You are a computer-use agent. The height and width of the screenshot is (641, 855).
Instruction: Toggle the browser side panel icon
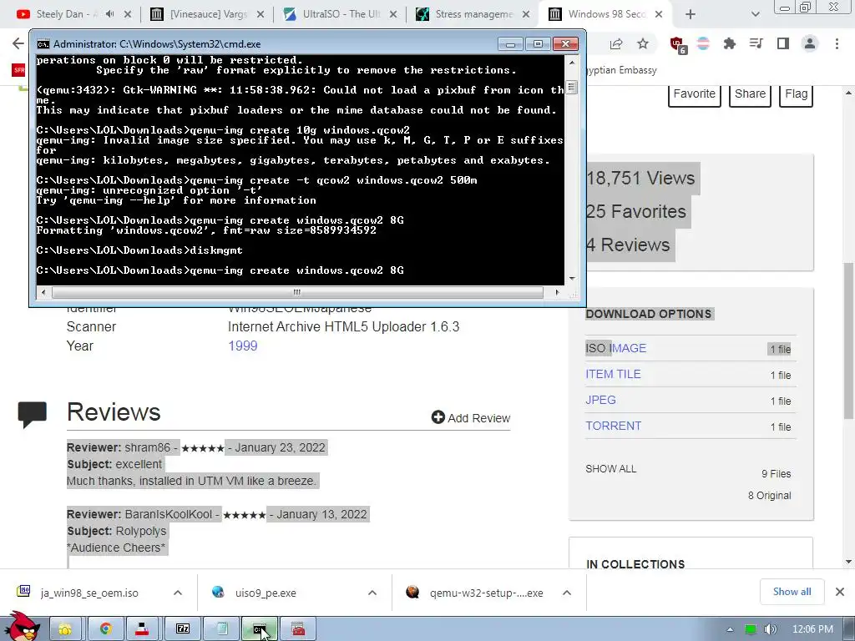coord(783,43)
